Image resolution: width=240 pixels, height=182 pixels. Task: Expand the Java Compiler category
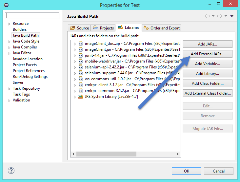9,47
